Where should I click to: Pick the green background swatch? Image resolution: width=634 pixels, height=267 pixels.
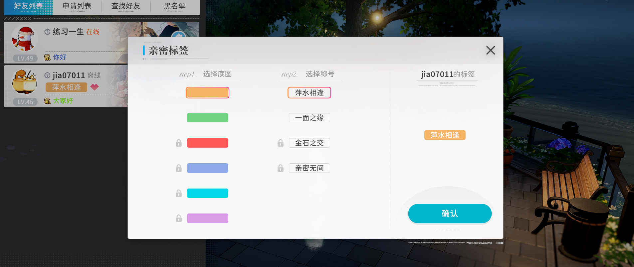tap(207, 118)
